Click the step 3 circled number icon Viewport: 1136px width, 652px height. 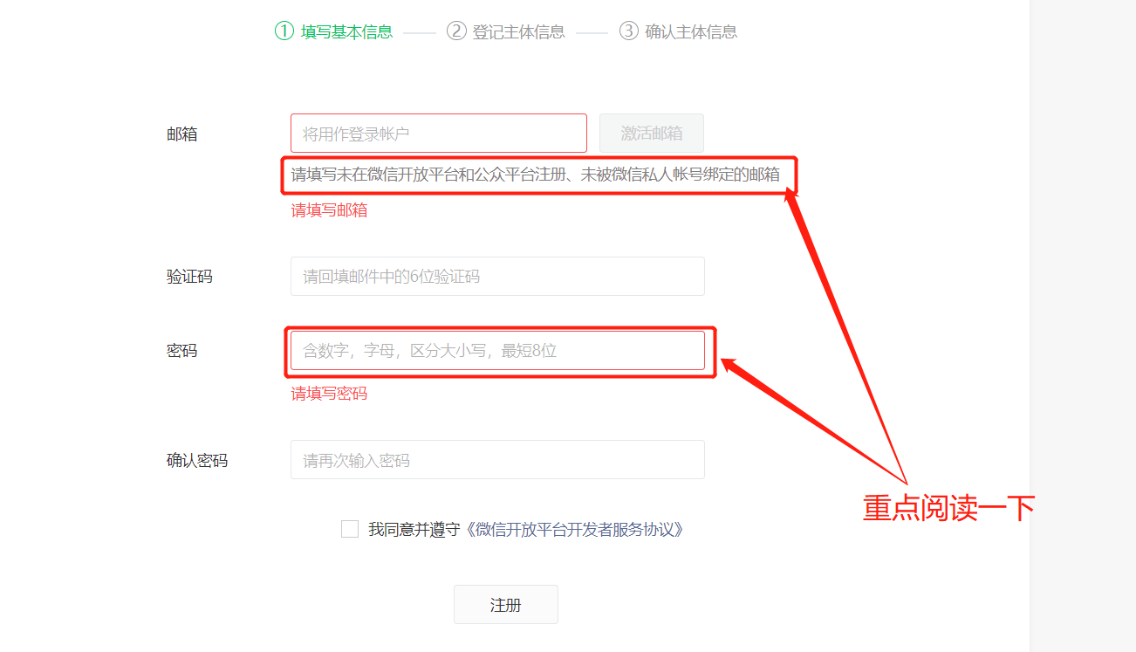629,31
